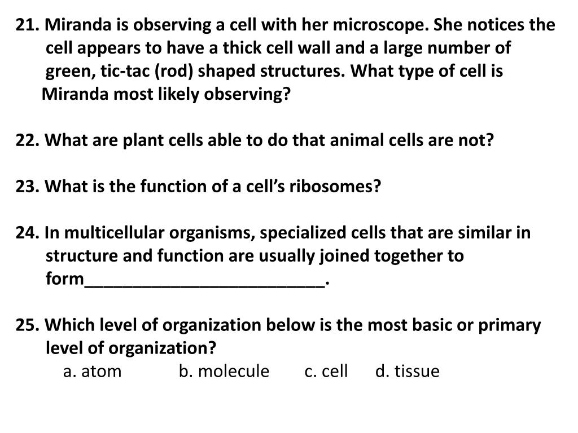
Task: Select answer choice b. molecule
Action: [224, 371]
